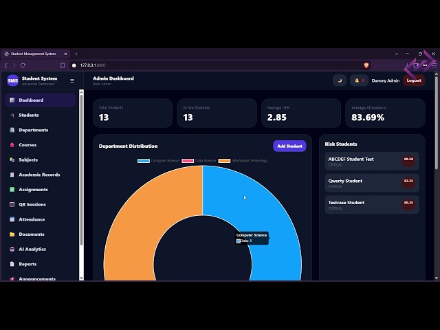The image size is (440, 330).
Task: Open the Departments page
Action: coord(40,130)
